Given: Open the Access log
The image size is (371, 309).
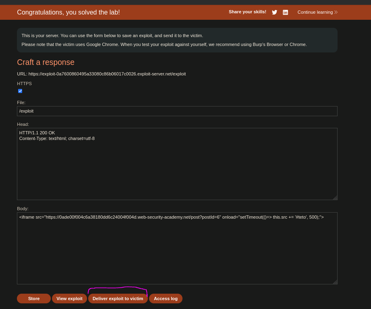Looking at the screenshot, I should point(166,299).
